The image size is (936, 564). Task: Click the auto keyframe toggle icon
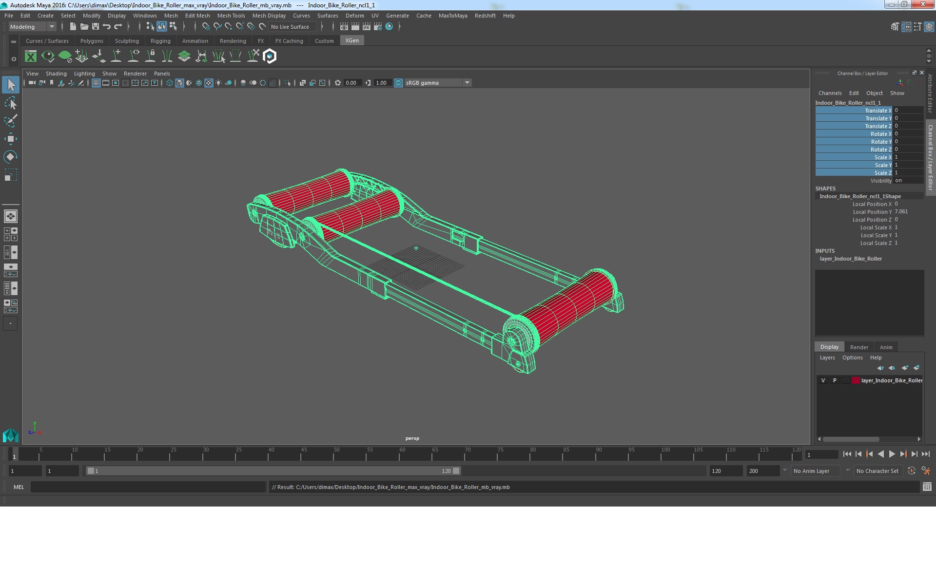click(912, 471)
